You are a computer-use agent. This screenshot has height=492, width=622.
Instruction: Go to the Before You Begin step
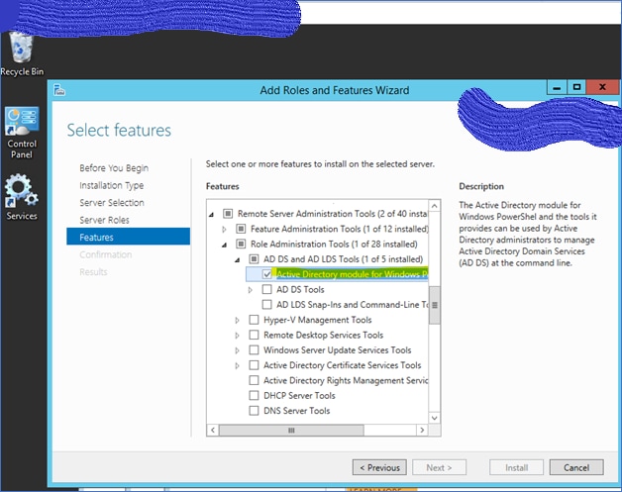[x=114, y=168]
